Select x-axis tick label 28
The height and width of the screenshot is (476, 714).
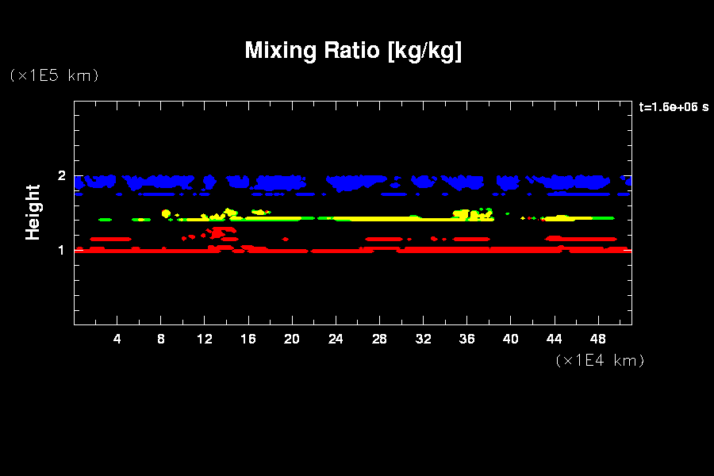point(379,339)
